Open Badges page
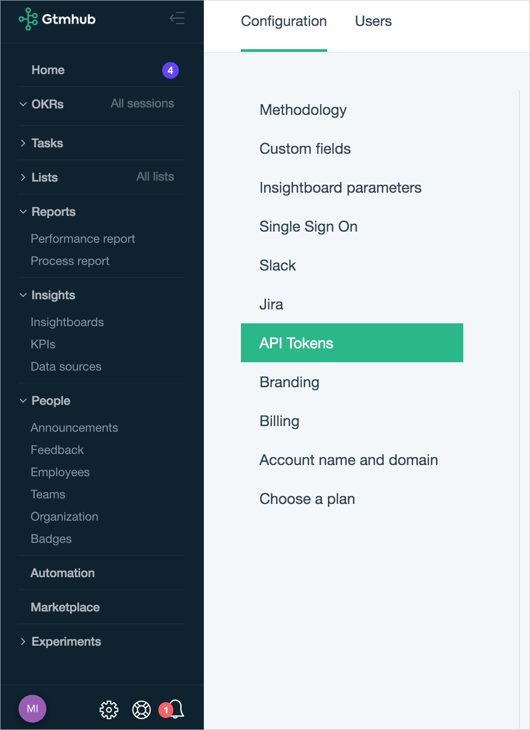 51,539
